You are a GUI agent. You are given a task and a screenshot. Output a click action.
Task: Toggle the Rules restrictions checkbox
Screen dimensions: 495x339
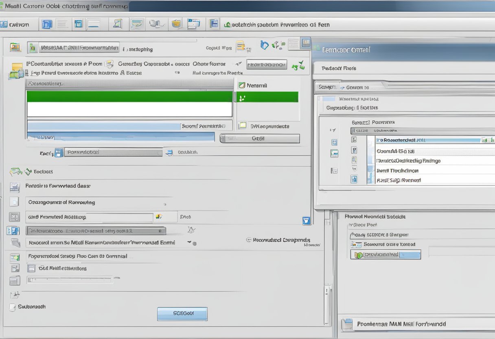pyautogui.click(x=32, y=268)
